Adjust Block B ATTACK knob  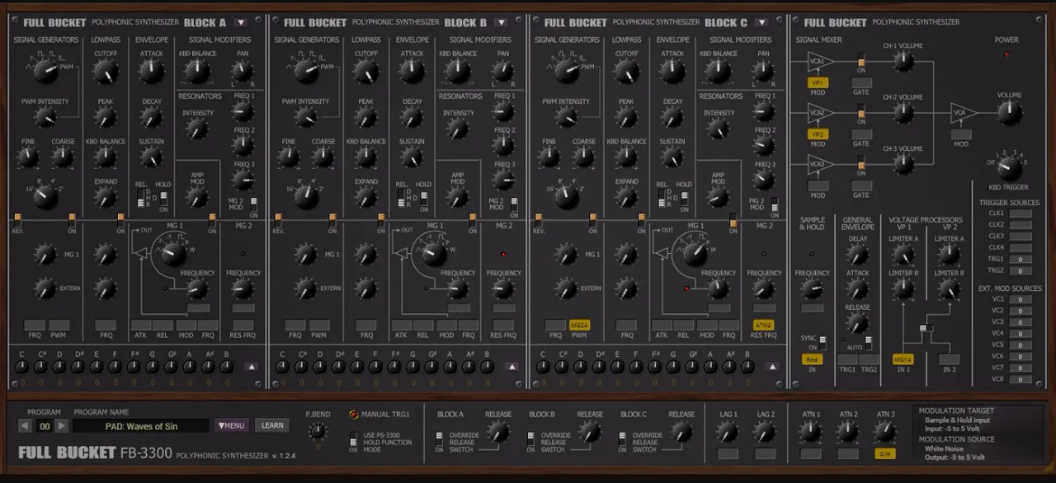point(412,72)
